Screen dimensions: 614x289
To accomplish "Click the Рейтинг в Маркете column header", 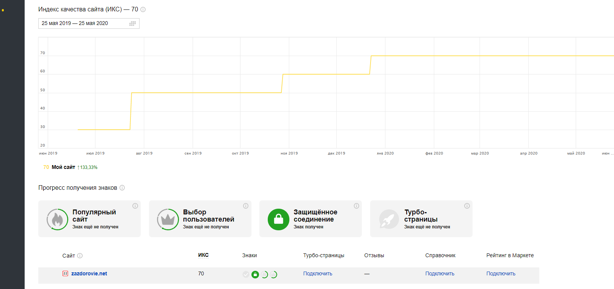I will tap(510, 255).
